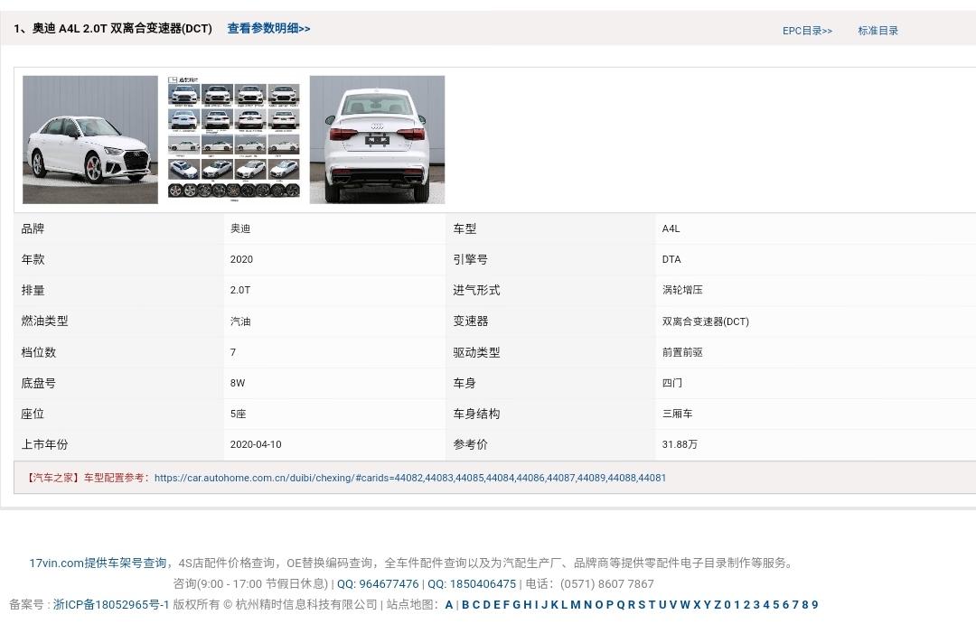Open sitemap letter M link

pyautogui.click(x=575, y=604)
